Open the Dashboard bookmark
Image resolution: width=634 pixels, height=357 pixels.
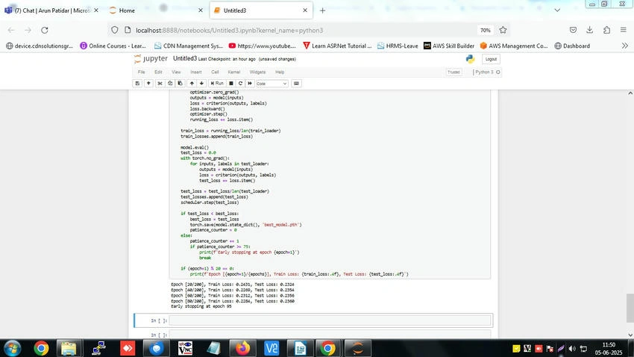tap(572, 46)
